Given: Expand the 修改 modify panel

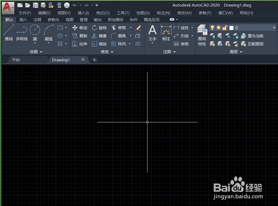Looking at the screenshot, I should [x=107, y=52].
